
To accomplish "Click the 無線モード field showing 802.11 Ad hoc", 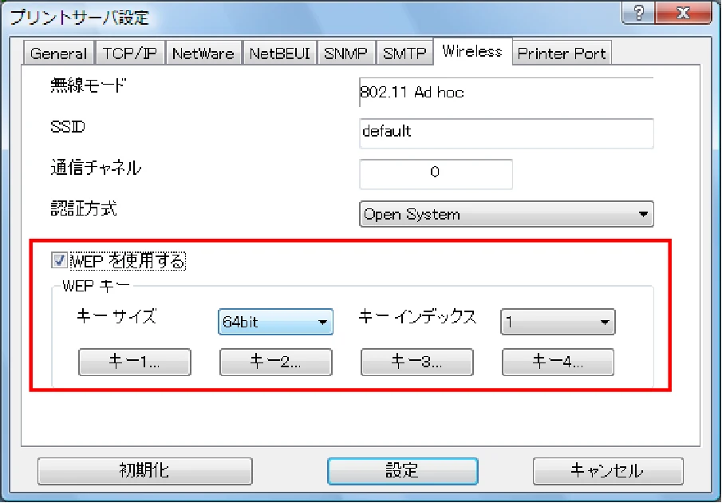I will (506, 92).
